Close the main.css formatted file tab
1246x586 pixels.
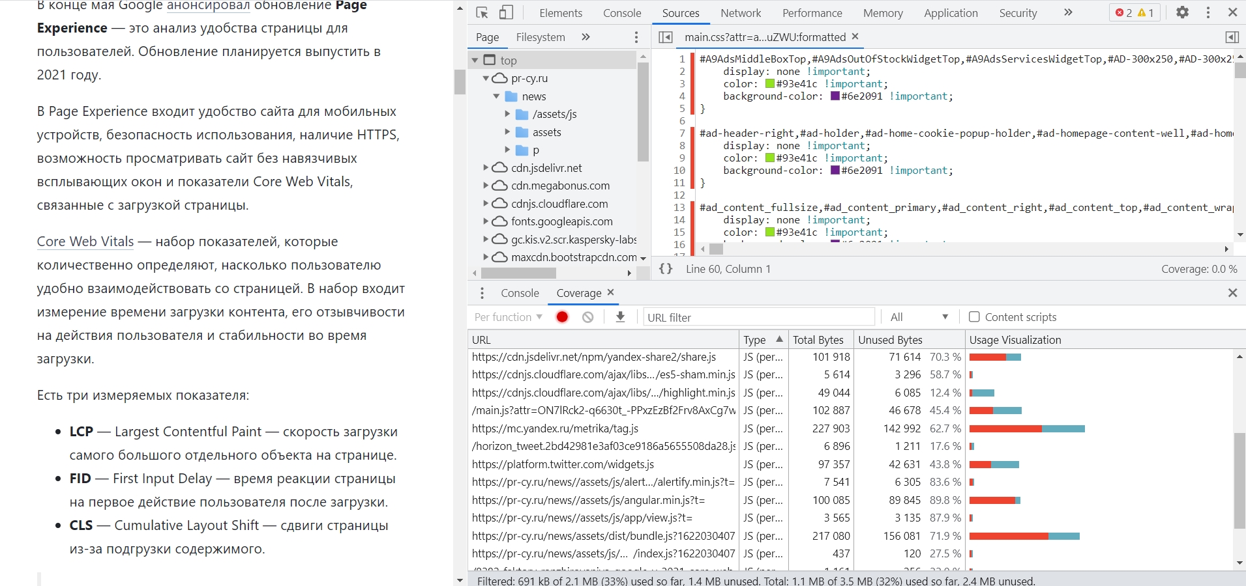[x=855, y=36]
